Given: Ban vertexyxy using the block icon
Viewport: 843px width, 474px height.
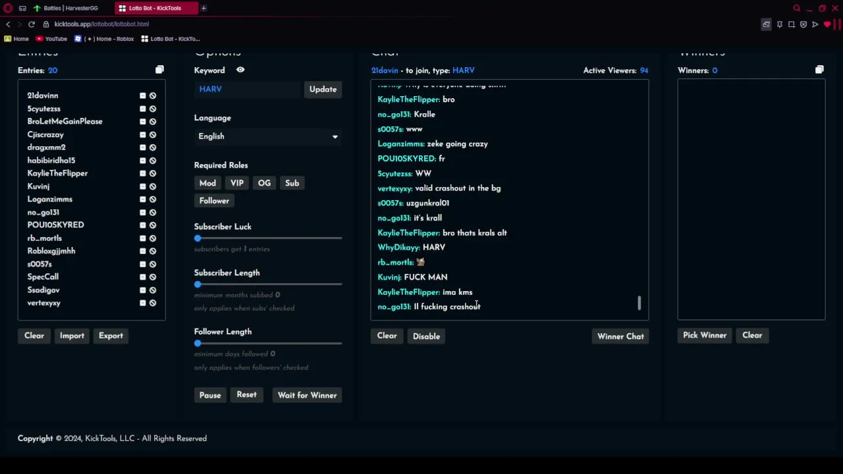Looking at the screenshot, I should pyautogui.click(x=153, y=303).
